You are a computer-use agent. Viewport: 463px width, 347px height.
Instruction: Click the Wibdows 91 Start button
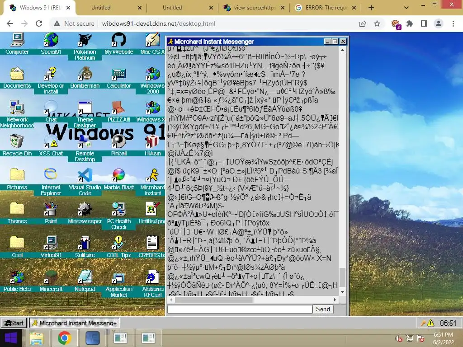[14, 323]
